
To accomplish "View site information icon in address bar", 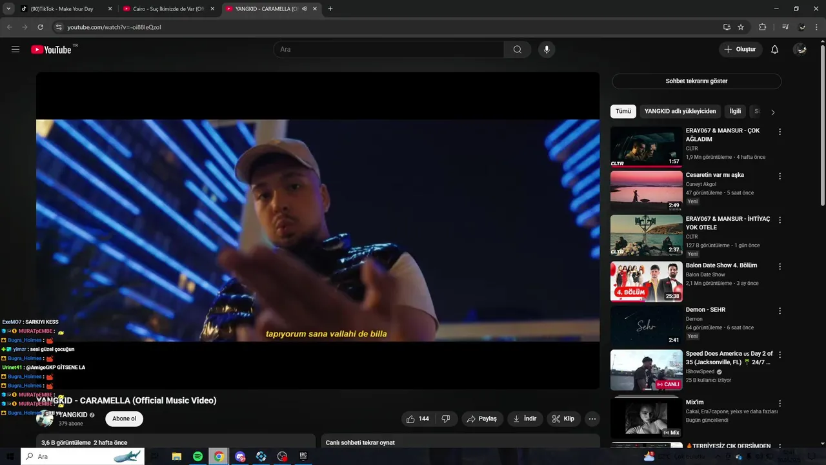I will point(59,27).
